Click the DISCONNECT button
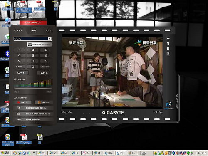Screen dimensions: 208x156 (x=33, y=22)
